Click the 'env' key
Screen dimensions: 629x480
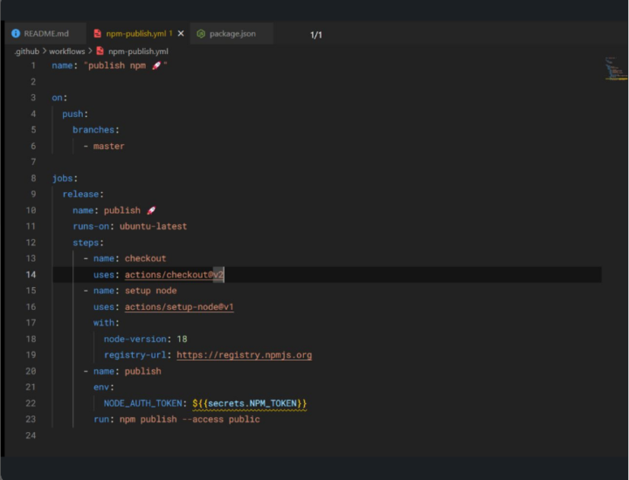(101, 387)
